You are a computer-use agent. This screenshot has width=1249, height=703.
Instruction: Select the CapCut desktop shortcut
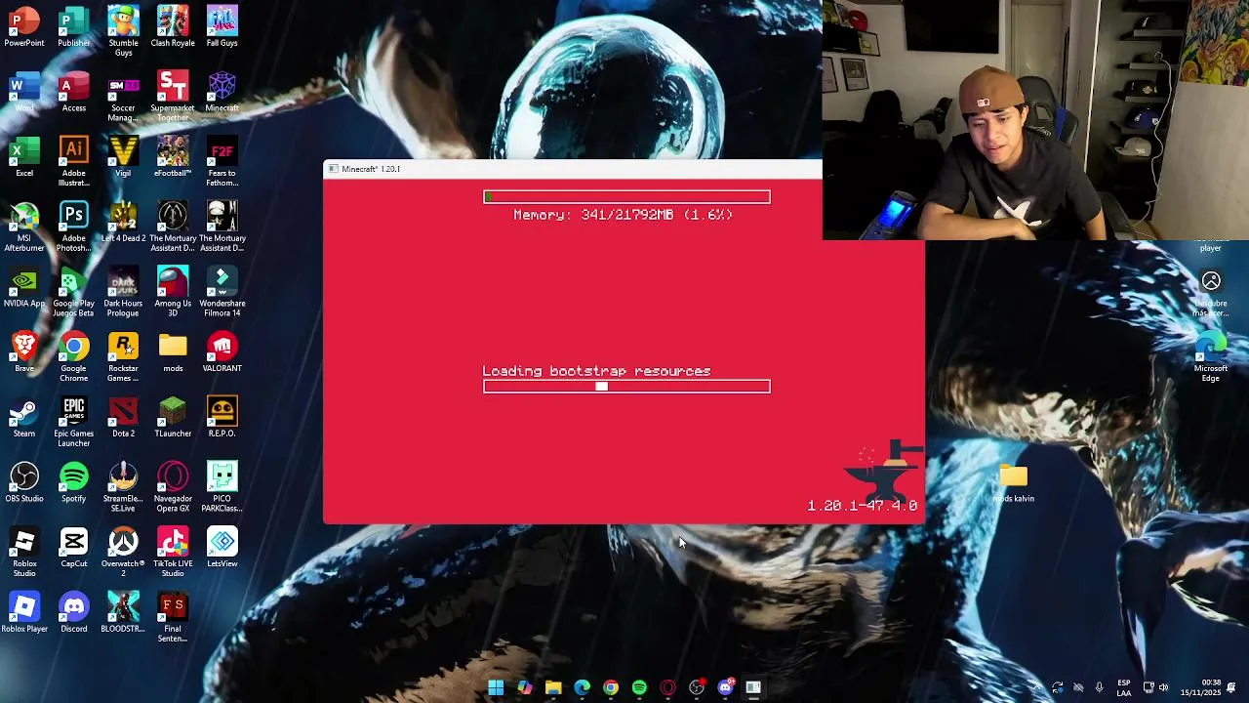[74, 548]
